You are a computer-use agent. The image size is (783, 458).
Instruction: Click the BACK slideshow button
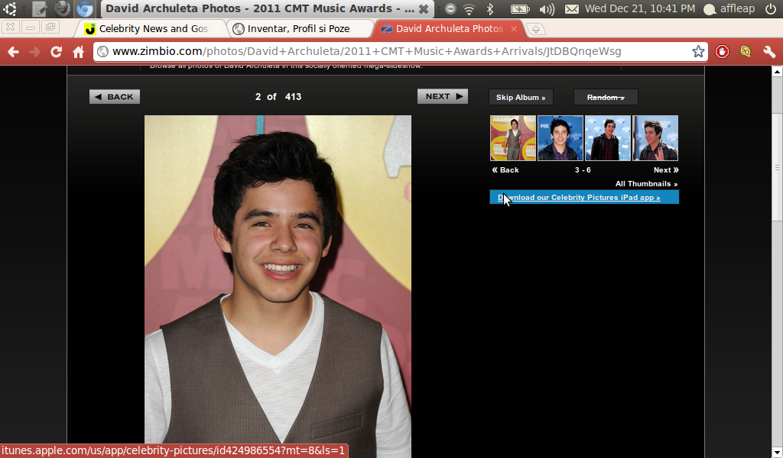click(x=115, y=97)
